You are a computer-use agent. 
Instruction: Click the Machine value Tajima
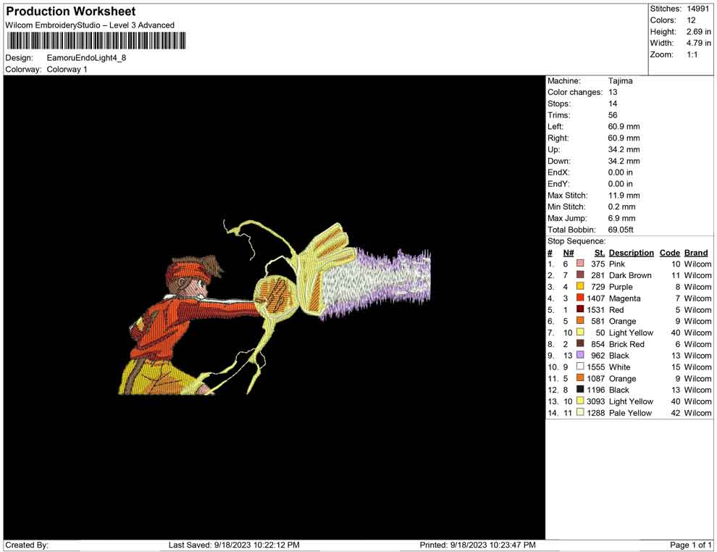tap(620, 81)
